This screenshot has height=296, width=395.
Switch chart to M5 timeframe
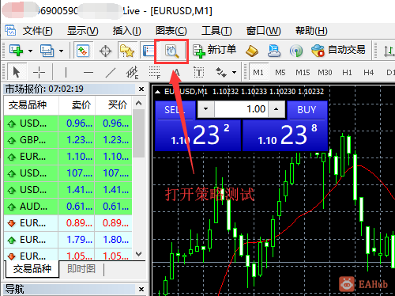coord(280,72)
